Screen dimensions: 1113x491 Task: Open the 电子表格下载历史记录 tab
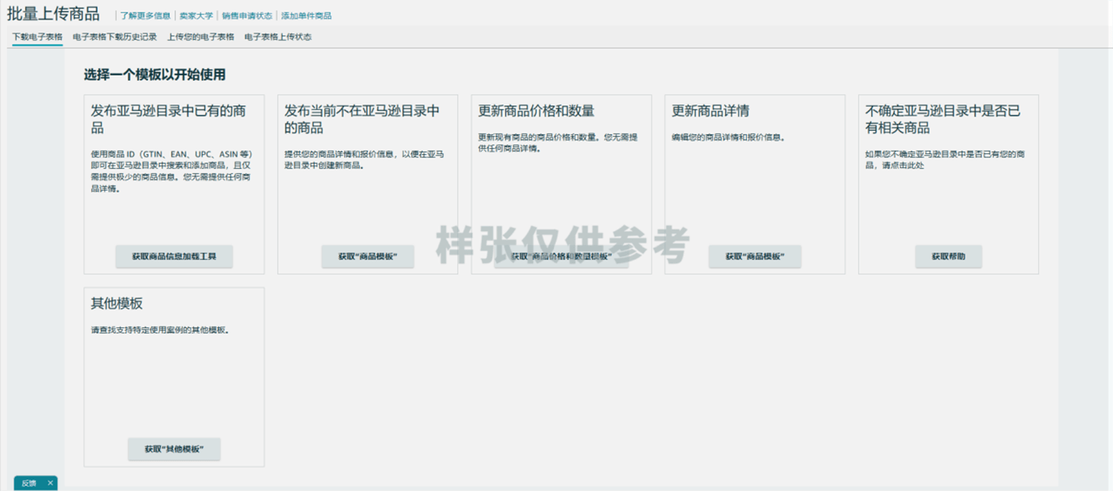115,36
